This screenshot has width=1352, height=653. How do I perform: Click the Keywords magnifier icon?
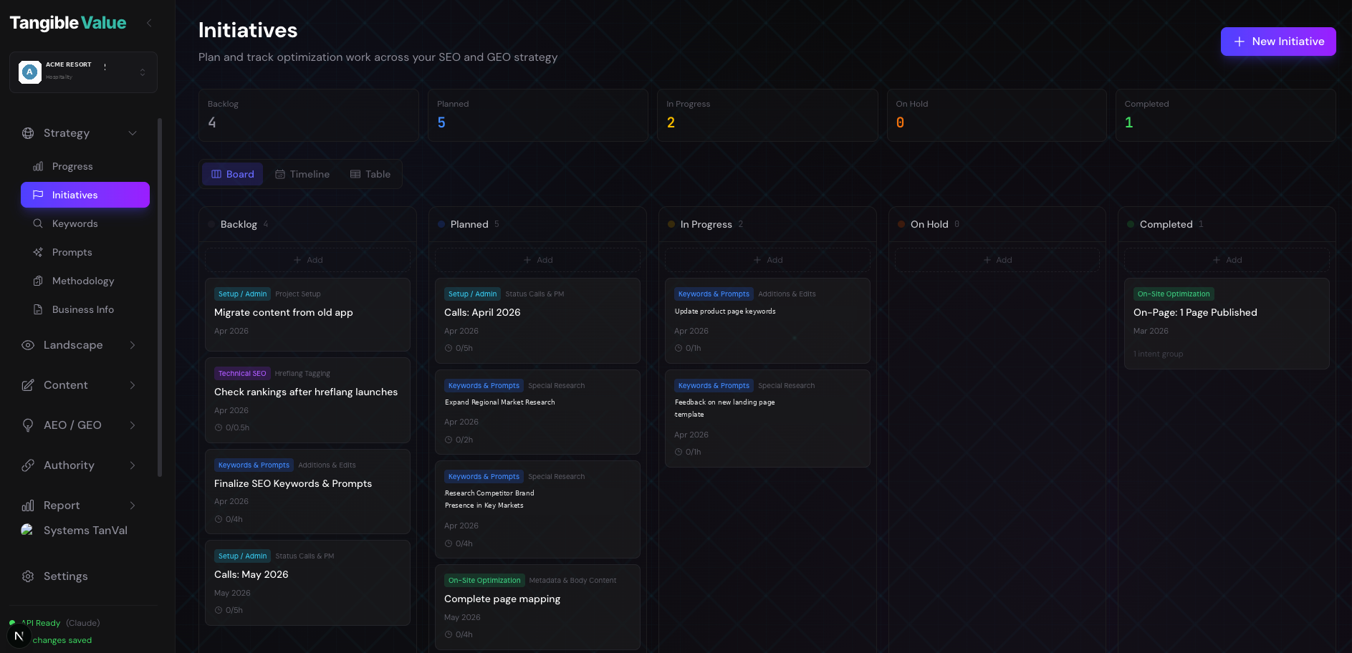(x=38, y=223)
